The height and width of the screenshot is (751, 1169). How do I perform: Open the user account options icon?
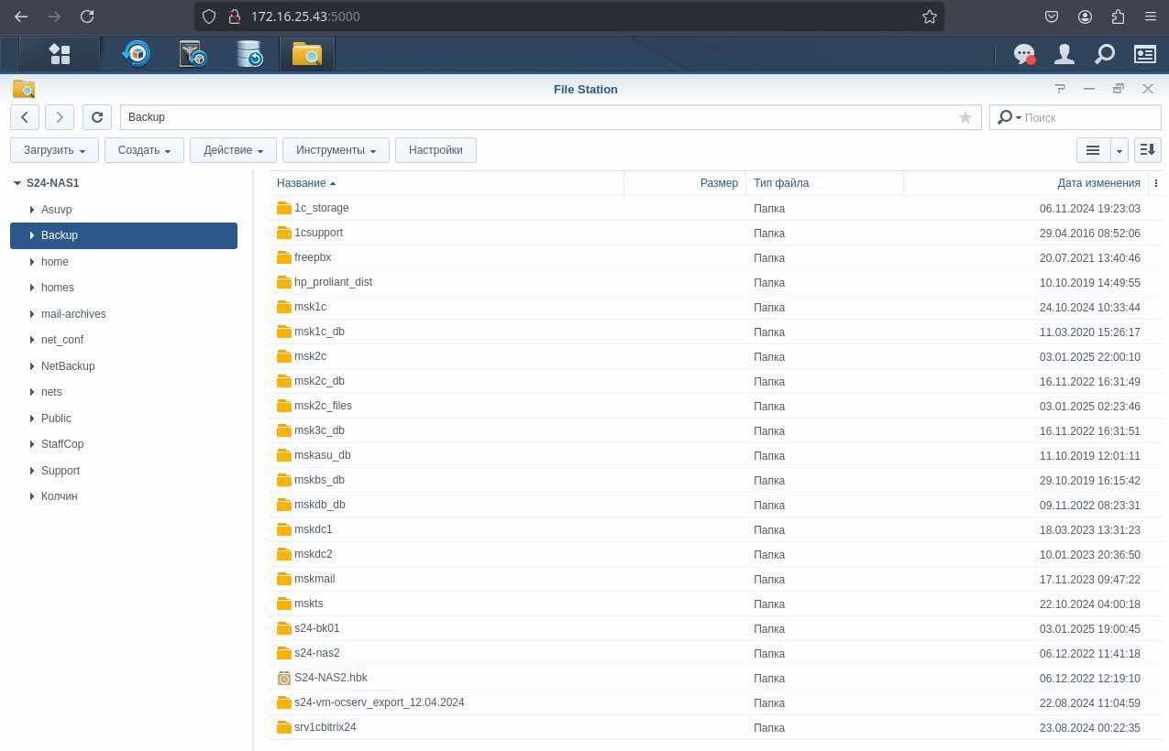click(1064, 55)
